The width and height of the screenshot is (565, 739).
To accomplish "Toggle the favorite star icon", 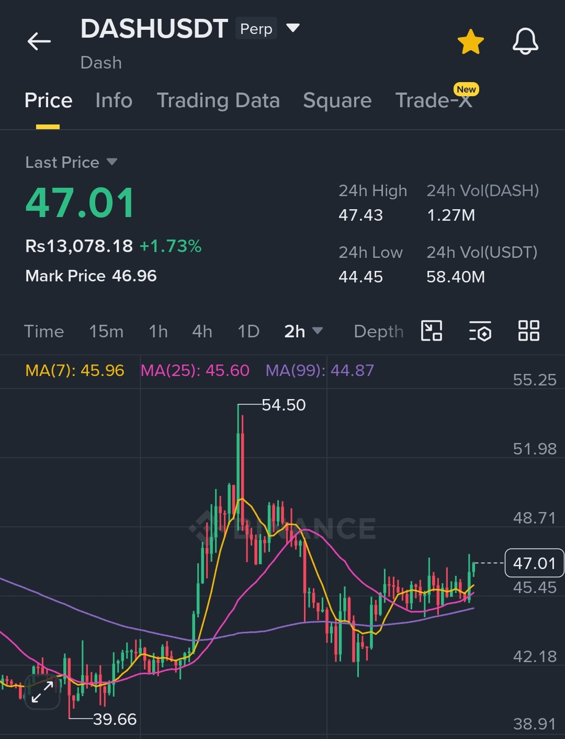I will pos(470,42).
